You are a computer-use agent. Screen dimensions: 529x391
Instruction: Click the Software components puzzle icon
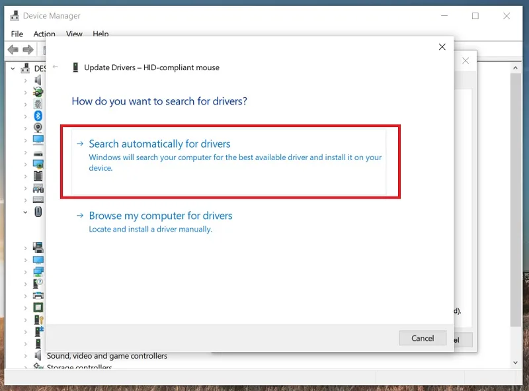click(38, 331)
